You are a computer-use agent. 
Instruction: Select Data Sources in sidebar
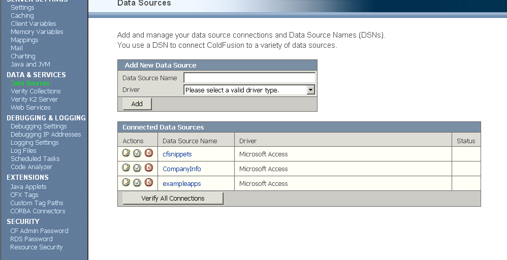pyautogui.click(x=30, y=83)
